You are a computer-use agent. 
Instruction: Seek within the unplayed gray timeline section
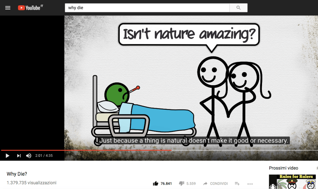click(242, 150)
